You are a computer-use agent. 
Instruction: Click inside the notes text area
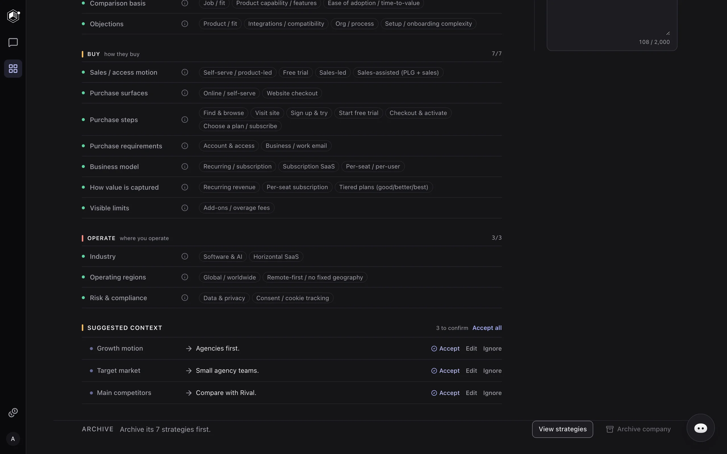click(612, 18)
